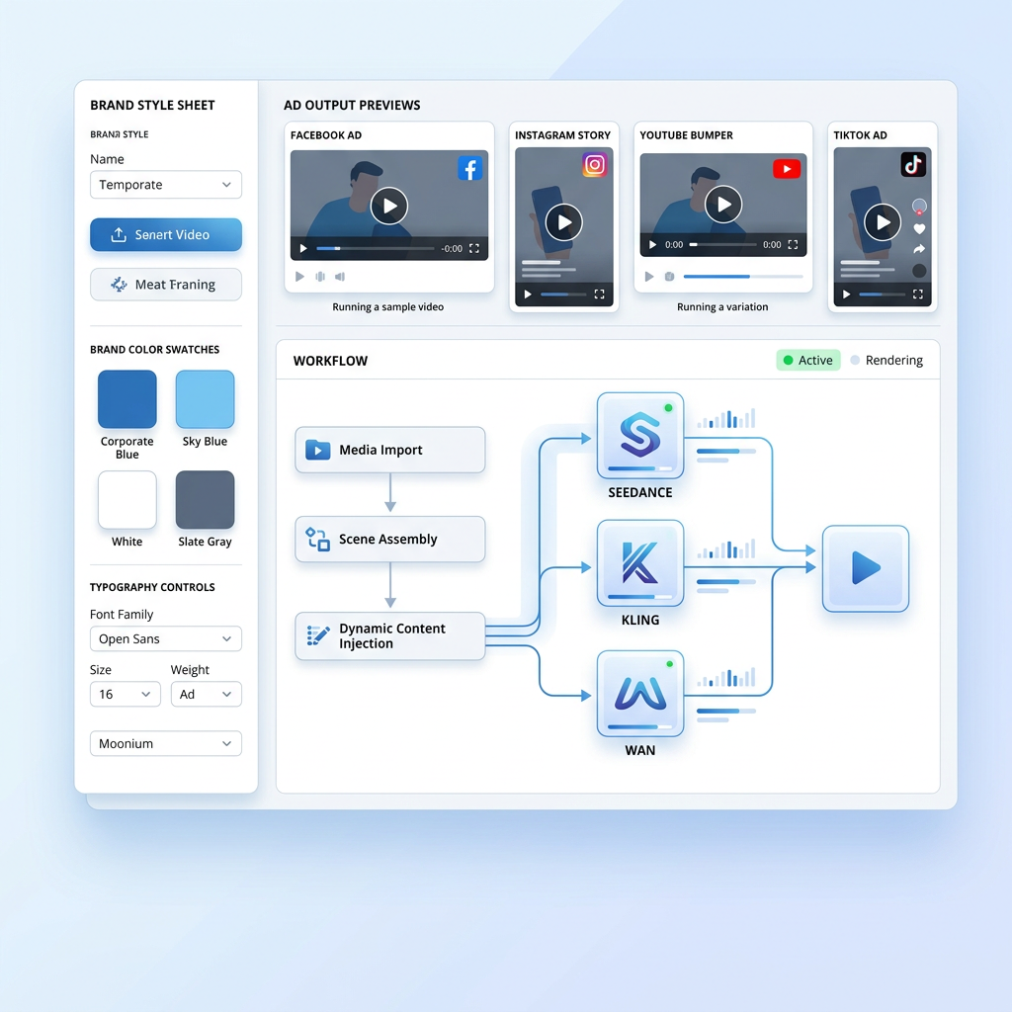
Task: Select the KLING model node icon
Action: 640,562
